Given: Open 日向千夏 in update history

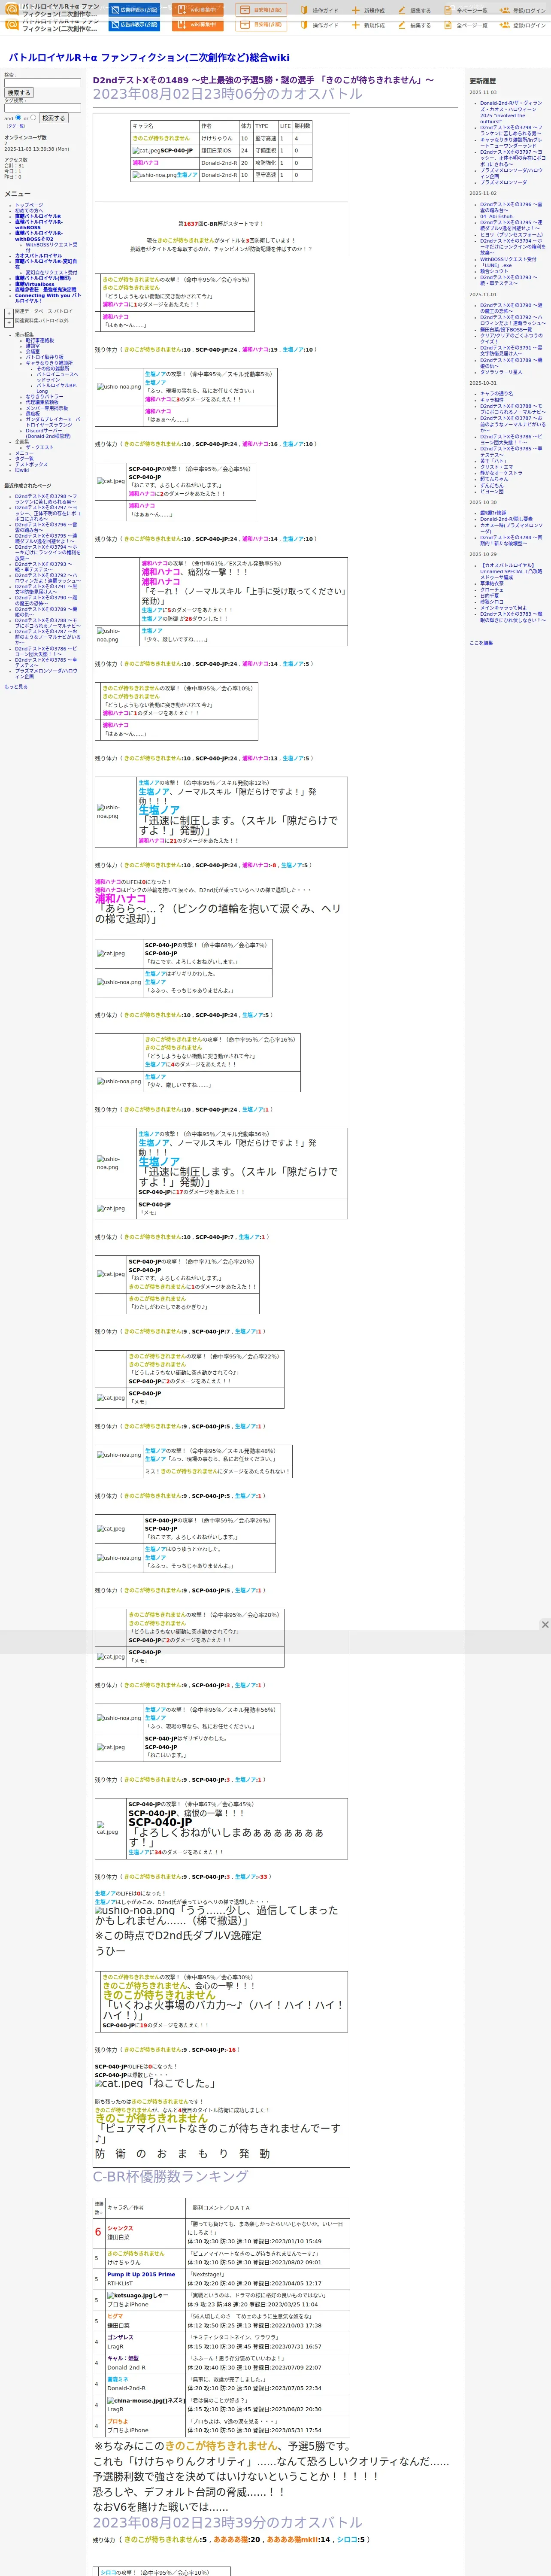Looking at the screenshot, I should tap(490, 596).
